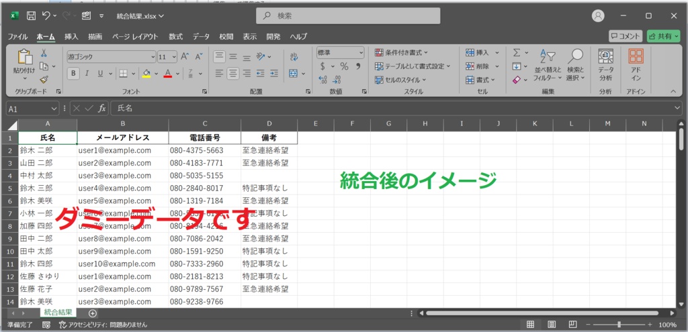This screenshot has height=332, width=688.
Task: Click the Percent Style icon
Action: click(x=345, y=66)
